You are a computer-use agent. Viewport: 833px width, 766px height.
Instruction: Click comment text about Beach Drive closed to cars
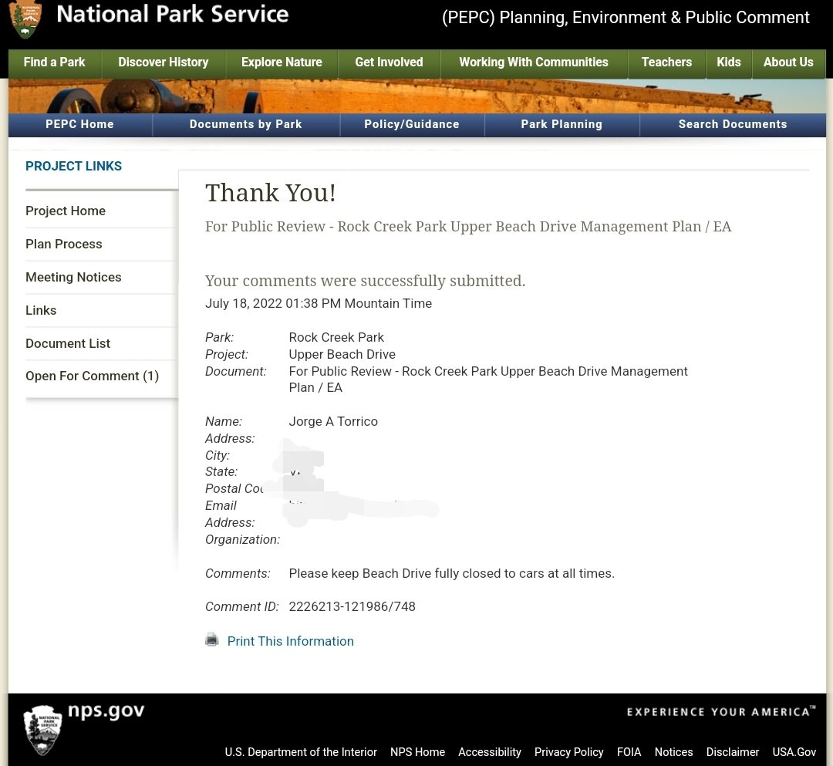[451, 574]
